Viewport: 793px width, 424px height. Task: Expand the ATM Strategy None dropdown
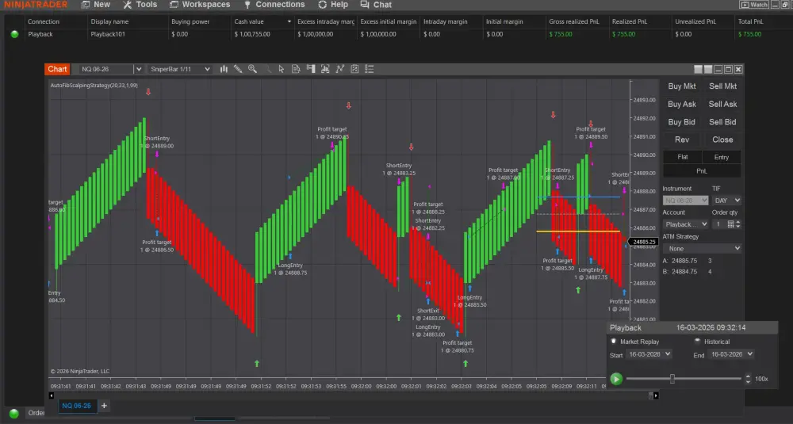(702, 248)
